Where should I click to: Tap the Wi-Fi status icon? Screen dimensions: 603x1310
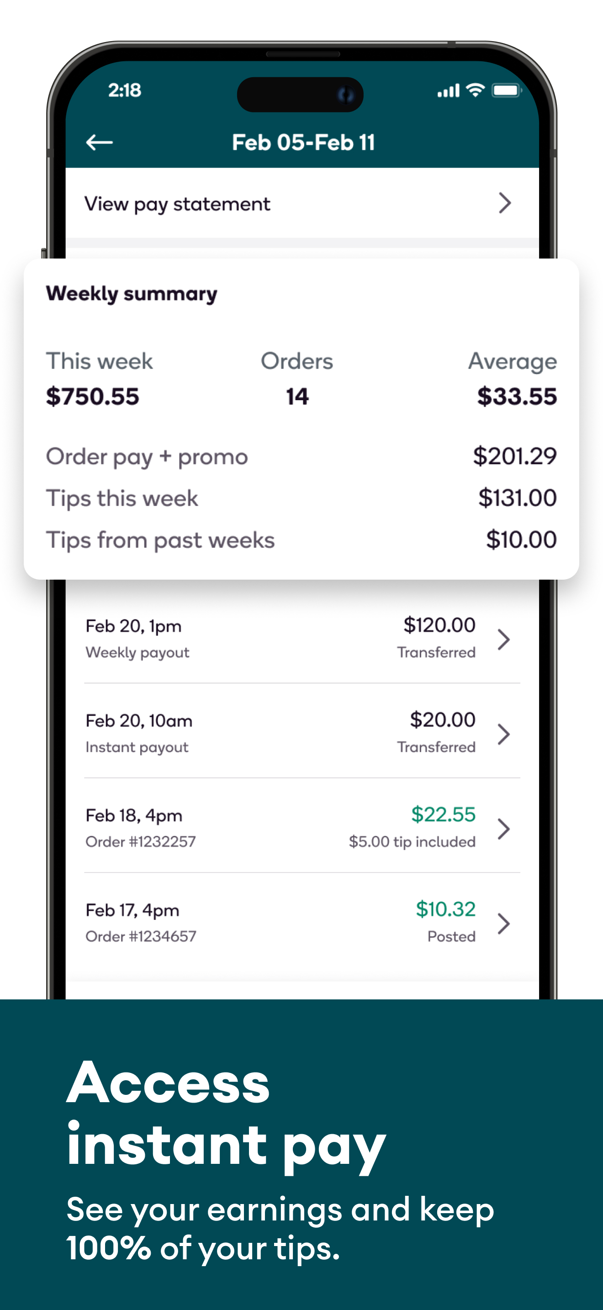[476, 90]
